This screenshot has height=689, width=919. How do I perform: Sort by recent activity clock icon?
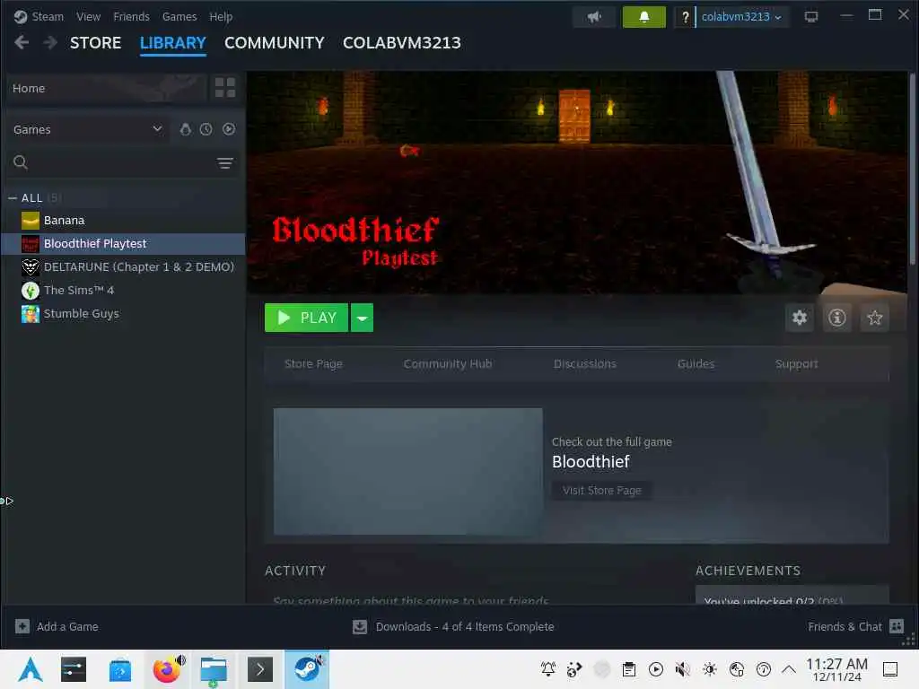tap(206, 129)
